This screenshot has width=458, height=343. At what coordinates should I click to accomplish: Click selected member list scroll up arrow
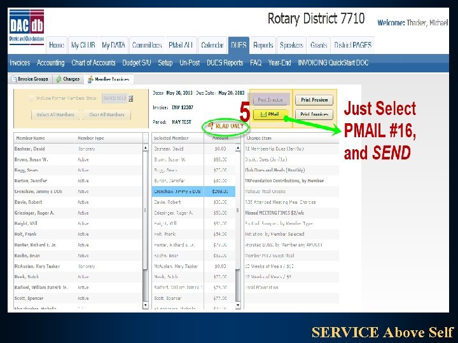coord(238,148)
